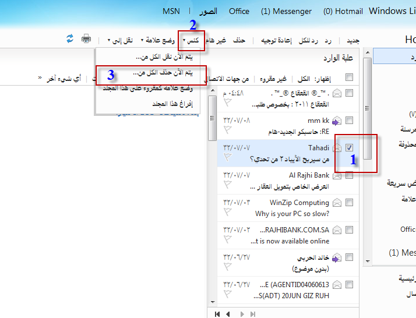Open the نقل إلى move-to dropdown
The image size is (416, 318).
(120, 40)
